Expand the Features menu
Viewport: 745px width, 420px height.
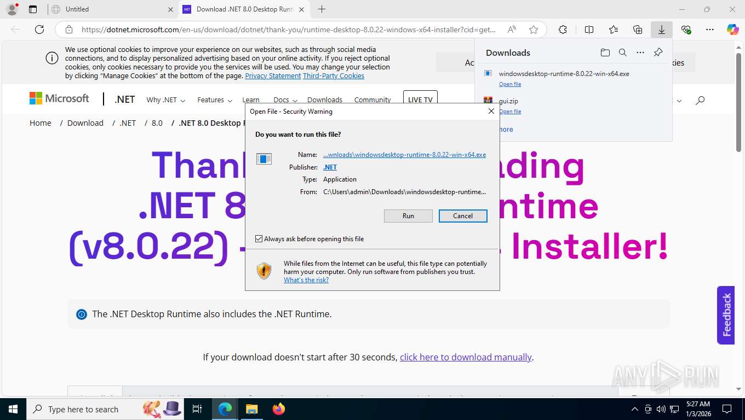(215, 100)
